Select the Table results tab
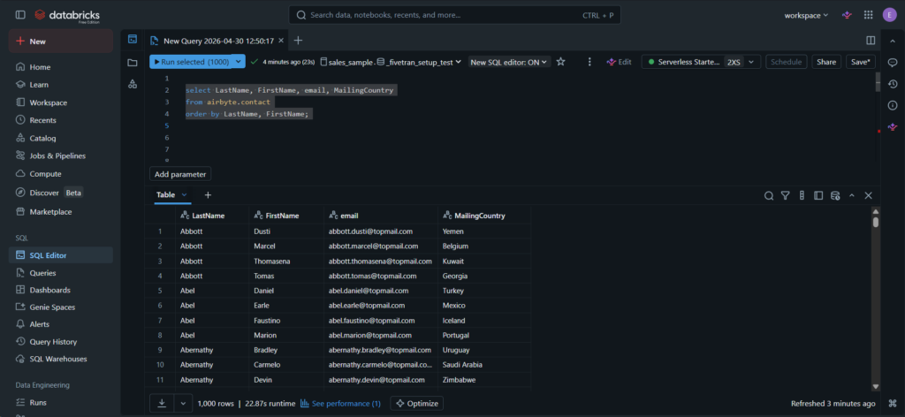This screenshot has width=905, height=417. (165, 195)
